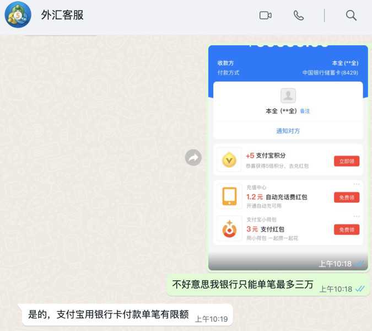Screen dimensions: 372x331
Task: Claim the 1.2元 自动充话费红包 with 免费领
Action: coord(347,197)
